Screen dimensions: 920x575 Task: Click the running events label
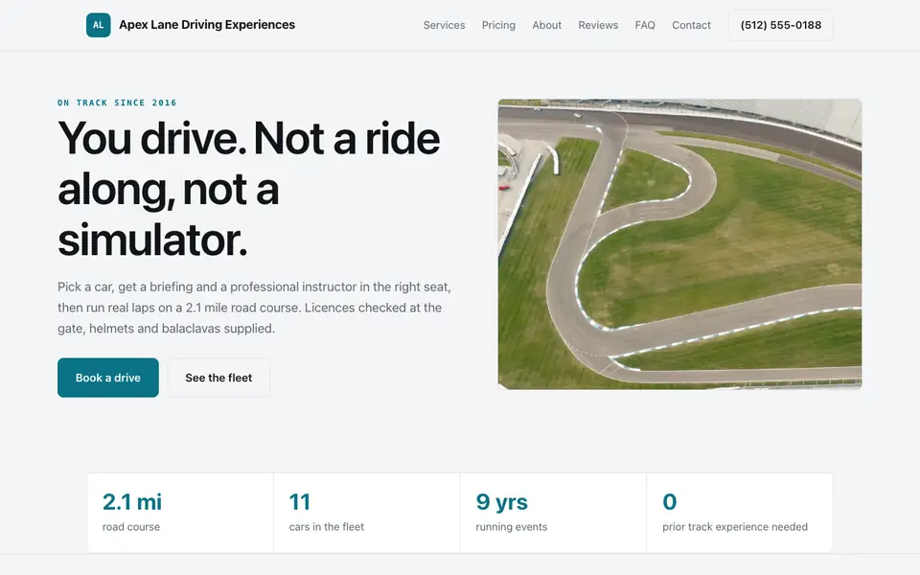[x=512, y=527]
